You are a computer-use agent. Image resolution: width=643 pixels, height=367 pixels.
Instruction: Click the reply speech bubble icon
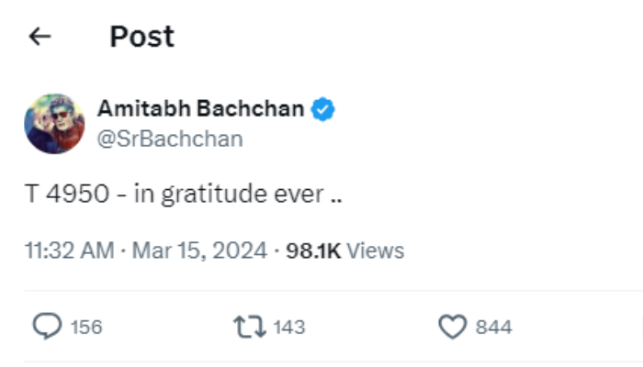click(x=47, y=327)
